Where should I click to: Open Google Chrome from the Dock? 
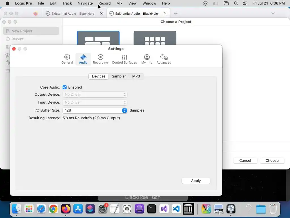pos(53,209)
